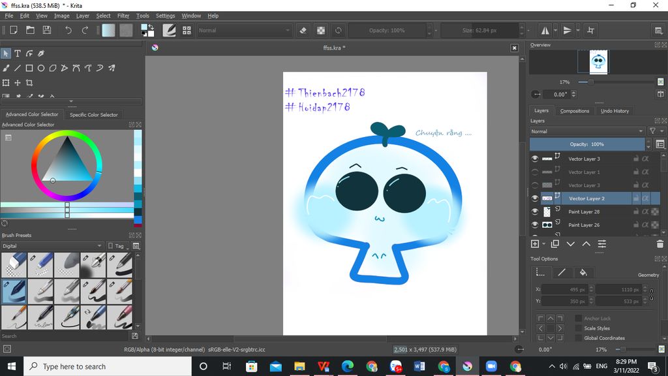The height and width of the screenshot is (376, 668).
Task: Toggle preserve alpha checkerboard button
Action: point(321,30)
